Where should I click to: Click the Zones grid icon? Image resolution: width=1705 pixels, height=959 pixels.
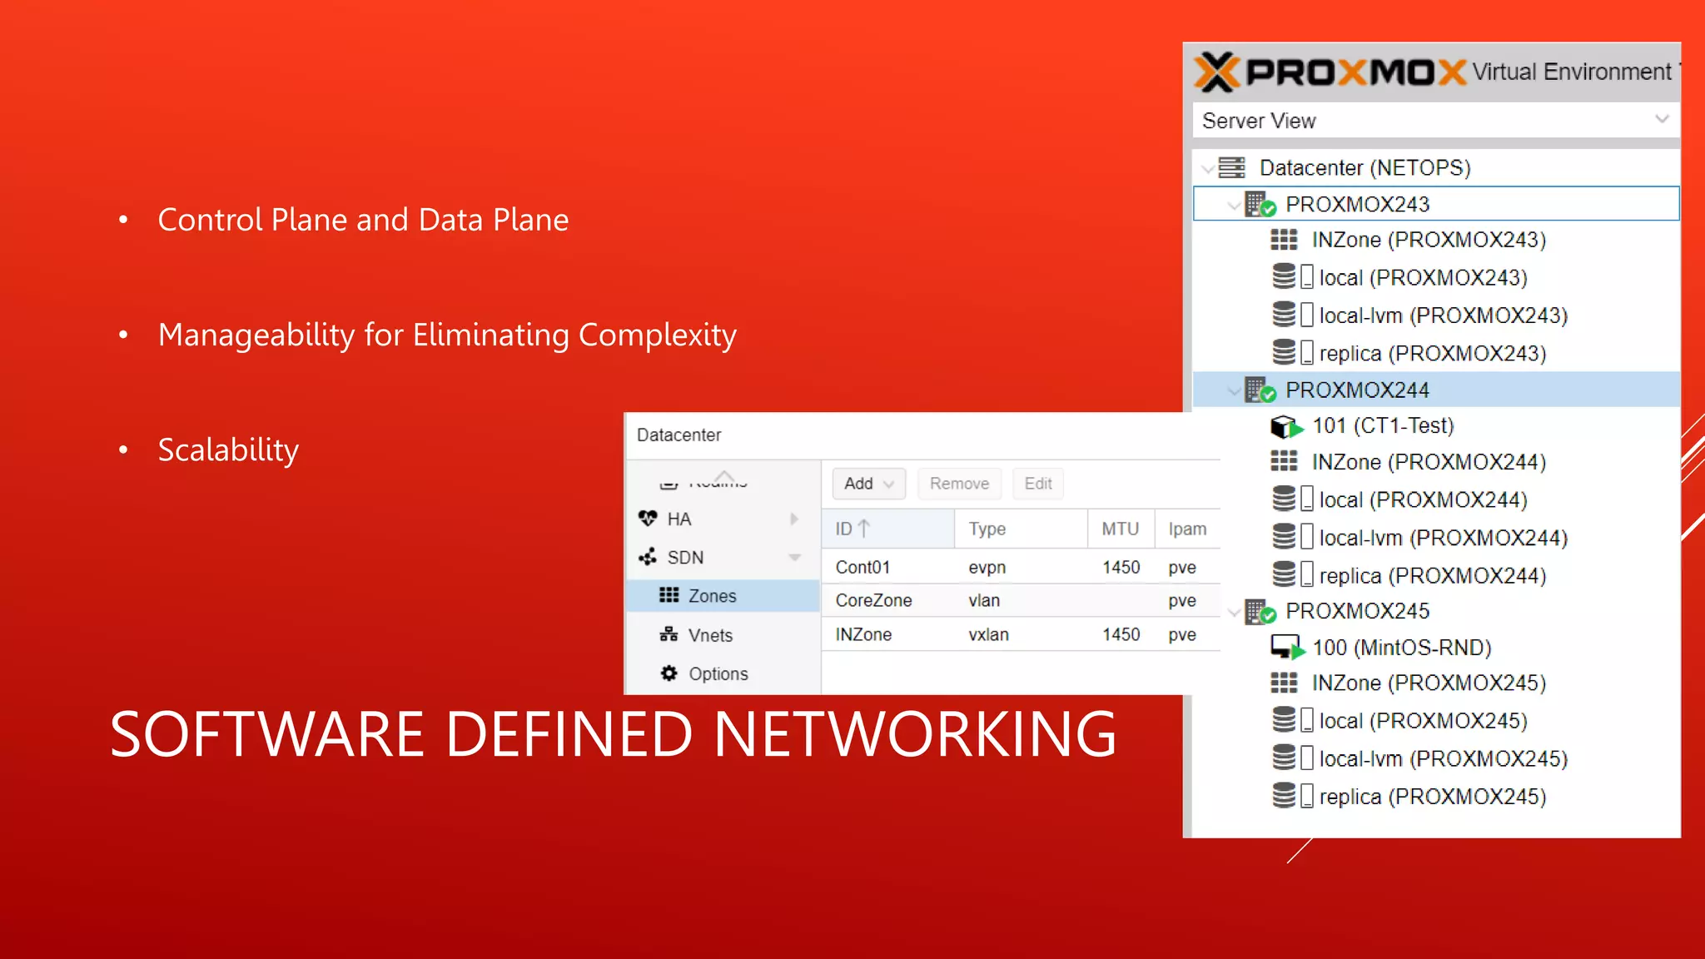click(669, 595)
